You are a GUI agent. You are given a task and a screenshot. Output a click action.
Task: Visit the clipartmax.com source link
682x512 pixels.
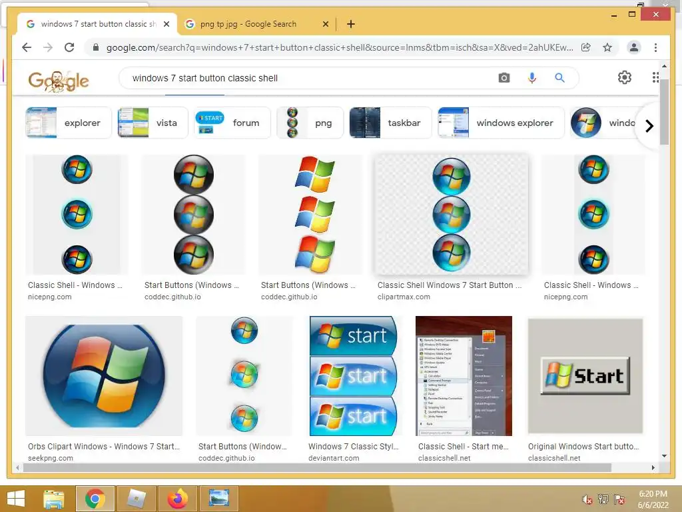[404, 297]
